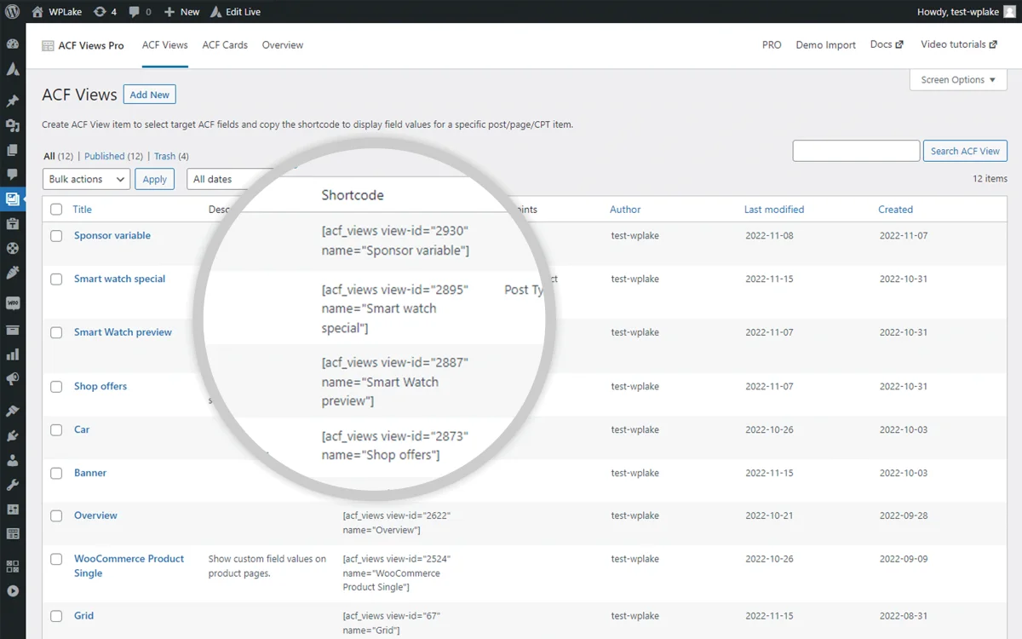Open the Video tutorials external link

(x=959, y=44)
